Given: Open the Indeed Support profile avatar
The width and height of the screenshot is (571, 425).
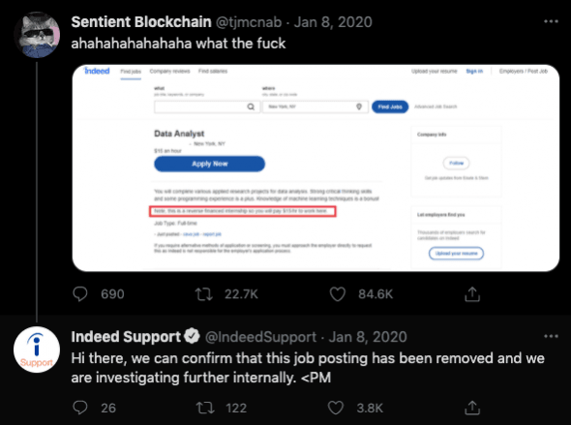Looking at the screenshot, I should [x=37, y=349].
